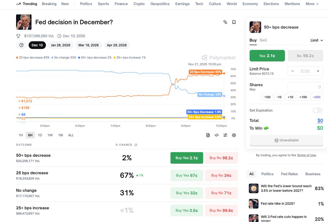
Task: Open chart settings gear icon
Action: click(234, 135)
